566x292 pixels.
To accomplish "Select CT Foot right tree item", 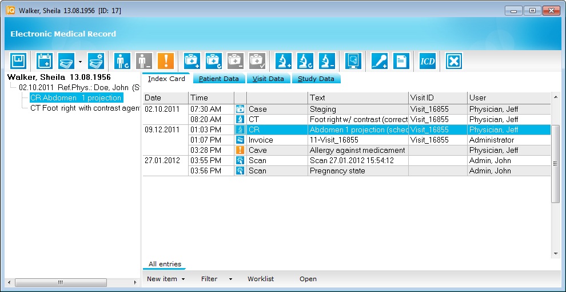I will 85,108.
